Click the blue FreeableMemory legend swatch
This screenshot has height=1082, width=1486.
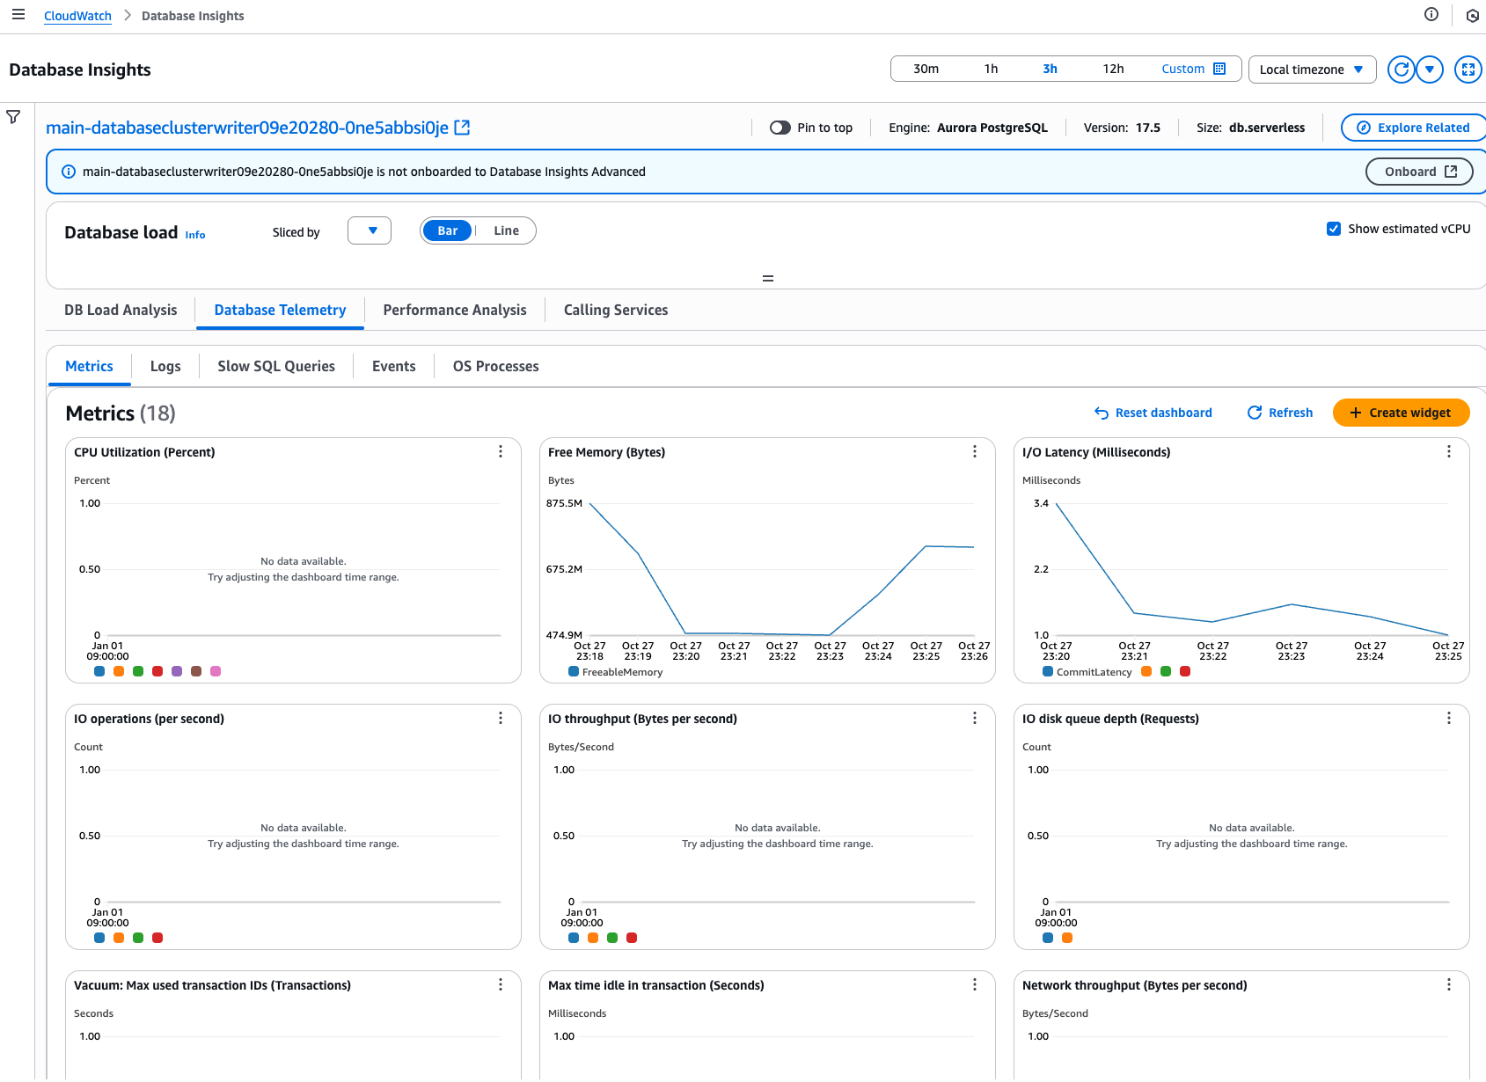(574, 672)
